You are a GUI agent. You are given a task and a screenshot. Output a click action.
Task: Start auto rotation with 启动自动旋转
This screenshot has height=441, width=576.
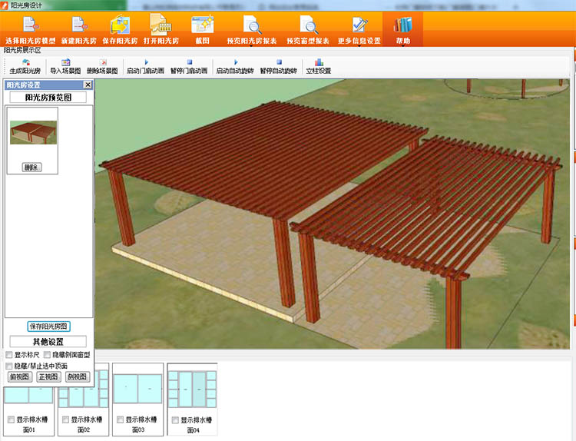click(x=235, y=67)
